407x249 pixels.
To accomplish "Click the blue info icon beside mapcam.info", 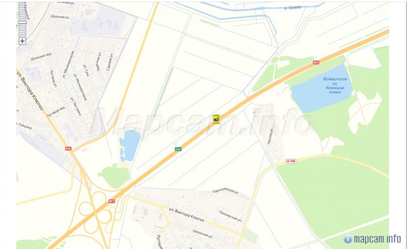I will (x=348, y=239).
